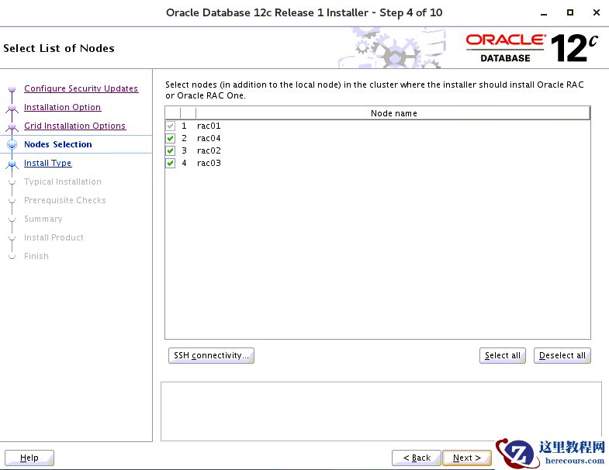Screen dimensions: 609x470
Task: Jump to Install Type step
Action: point(48,163)
